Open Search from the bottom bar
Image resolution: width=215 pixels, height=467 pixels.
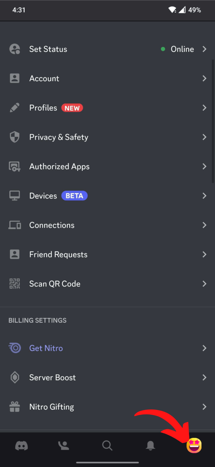click(x=107, y=445)
